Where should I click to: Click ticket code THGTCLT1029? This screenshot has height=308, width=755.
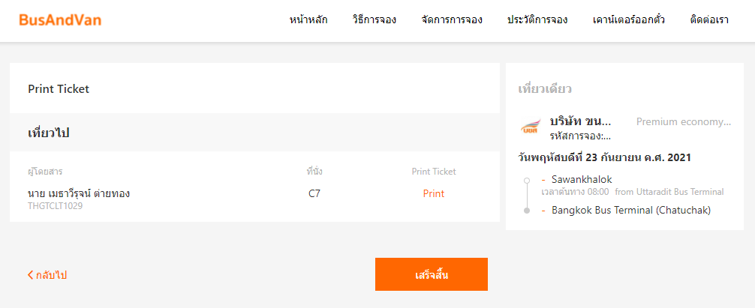pos(56,206)
